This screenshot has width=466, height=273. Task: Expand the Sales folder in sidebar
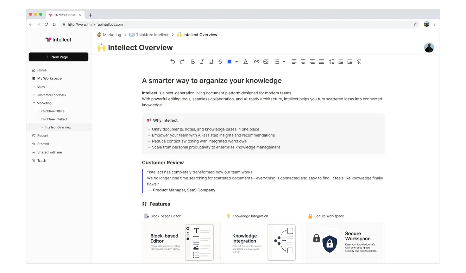34,87
